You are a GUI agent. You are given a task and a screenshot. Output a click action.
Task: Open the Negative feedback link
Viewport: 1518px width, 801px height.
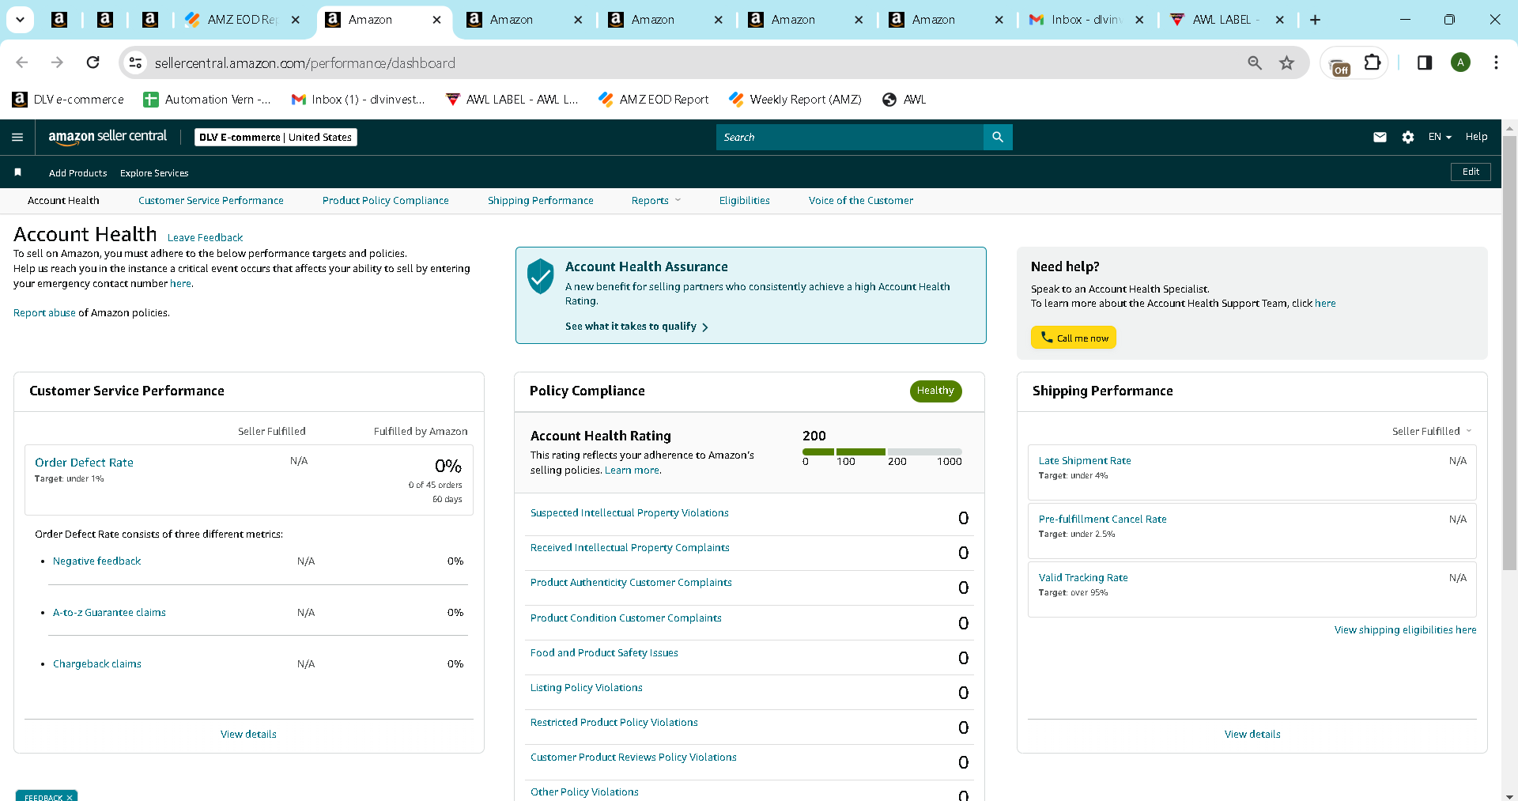(96, 561)
